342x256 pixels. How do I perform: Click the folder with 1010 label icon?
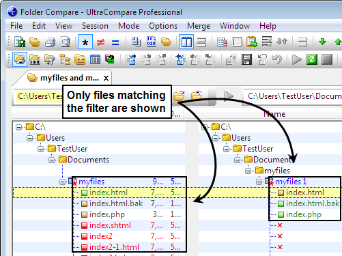pyautogui.click(x=35, y=59)
